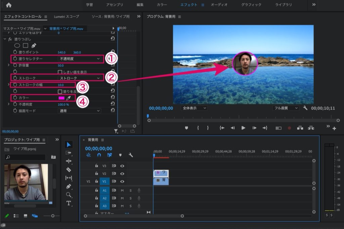Viewport: 344px width, 229px height.
Task: Mute the A1 audio track
Action: click(x=122, y=191)
